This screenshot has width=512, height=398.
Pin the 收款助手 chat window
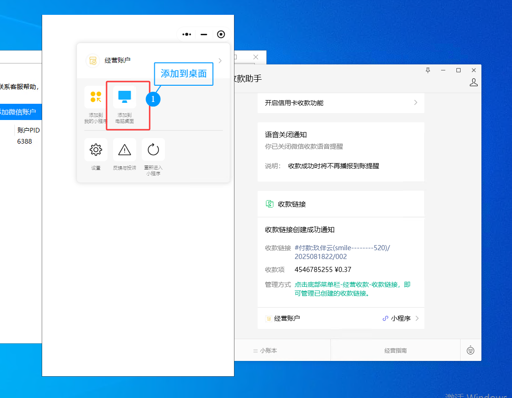[x=428, y=70]
